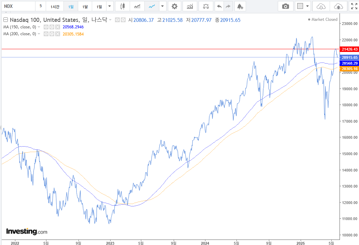Toggle visibility eye of Nasdaq 100 series
Image resolution: width=359 pixels, height=245 pixels.
117,20
